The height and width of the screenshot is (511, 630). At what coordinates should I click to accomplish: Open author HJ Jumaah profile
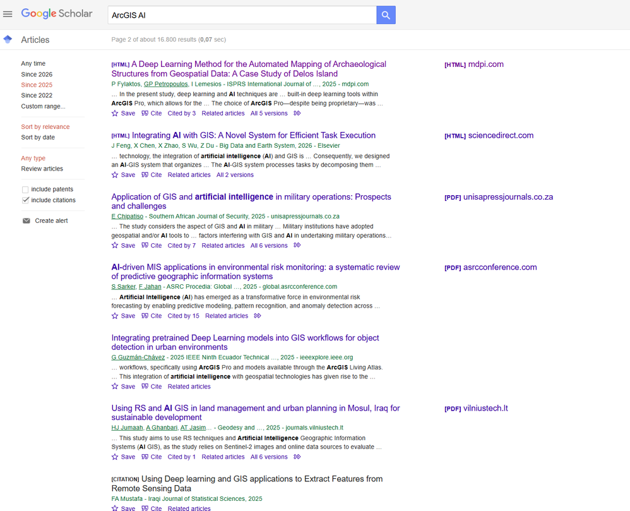point(127,428)
